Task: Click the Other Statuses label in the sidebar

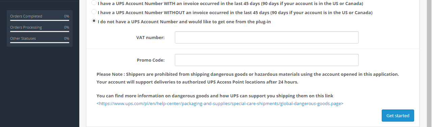Action: 23,38
